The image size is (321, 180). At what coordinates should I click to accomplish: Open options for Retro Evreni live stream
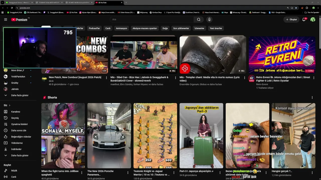[x=314, y=78]
